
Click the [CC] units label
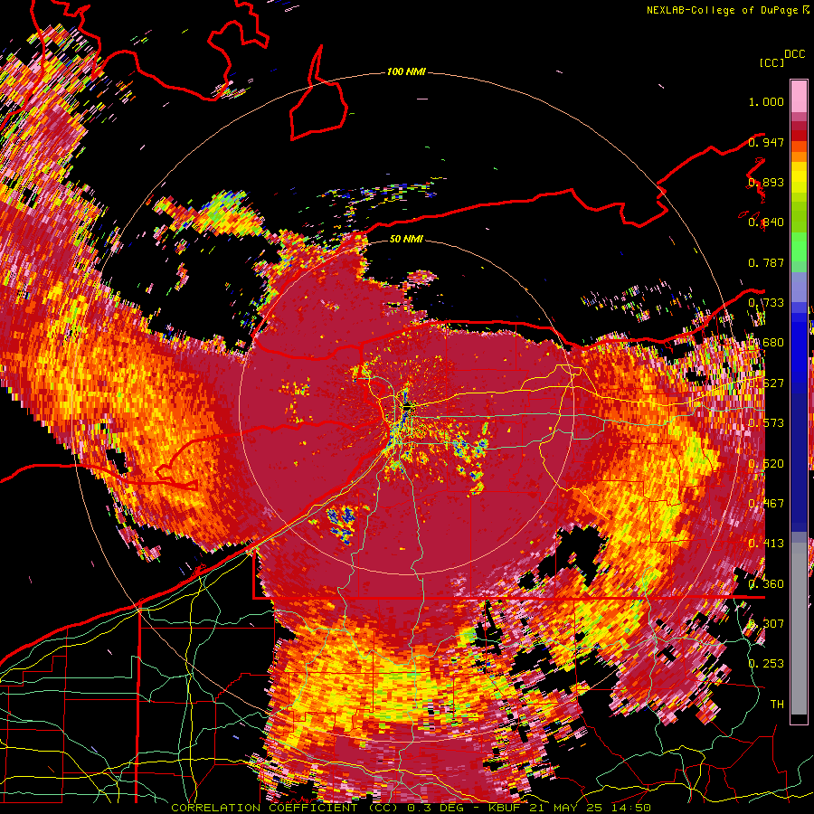(x=771, y=62)
